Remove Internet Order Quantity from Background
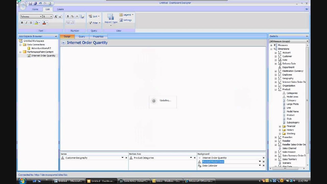 click(x=264, y=158)
